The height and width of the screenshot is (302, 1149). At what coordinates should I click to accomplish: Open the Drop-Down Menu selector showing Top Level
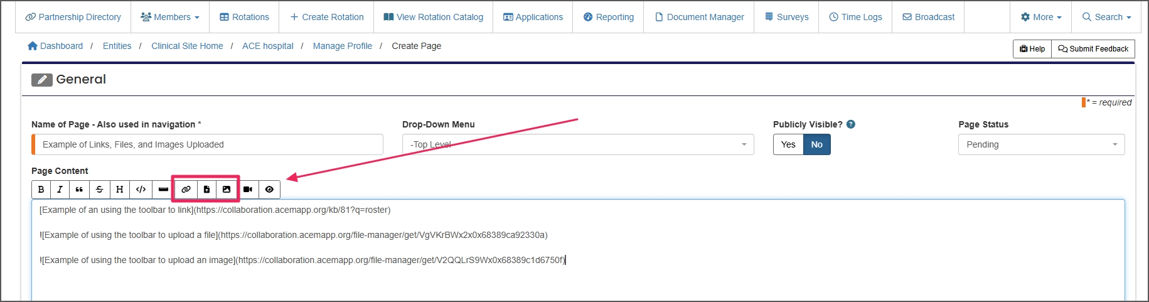click(x=577, y=144)
